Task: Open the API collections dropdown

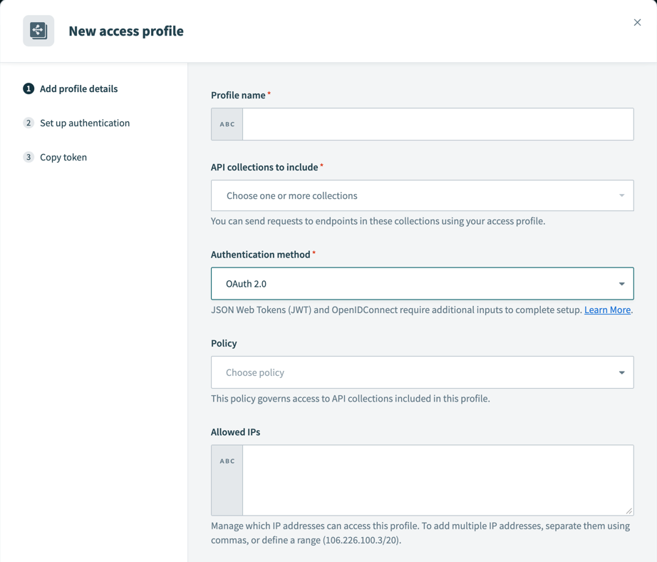Action: [x=422, y=195]
